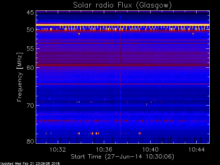Click the orange burst cluster near 78 MHz at 10:35
Image resolution: width=220 pixels, height=165 pixels.
click(x=95, y=133)
